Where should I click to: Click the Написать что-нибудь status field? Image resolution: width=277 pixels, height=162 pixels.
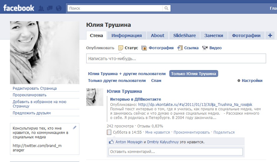pyautogui.click(x=176, y=59)
